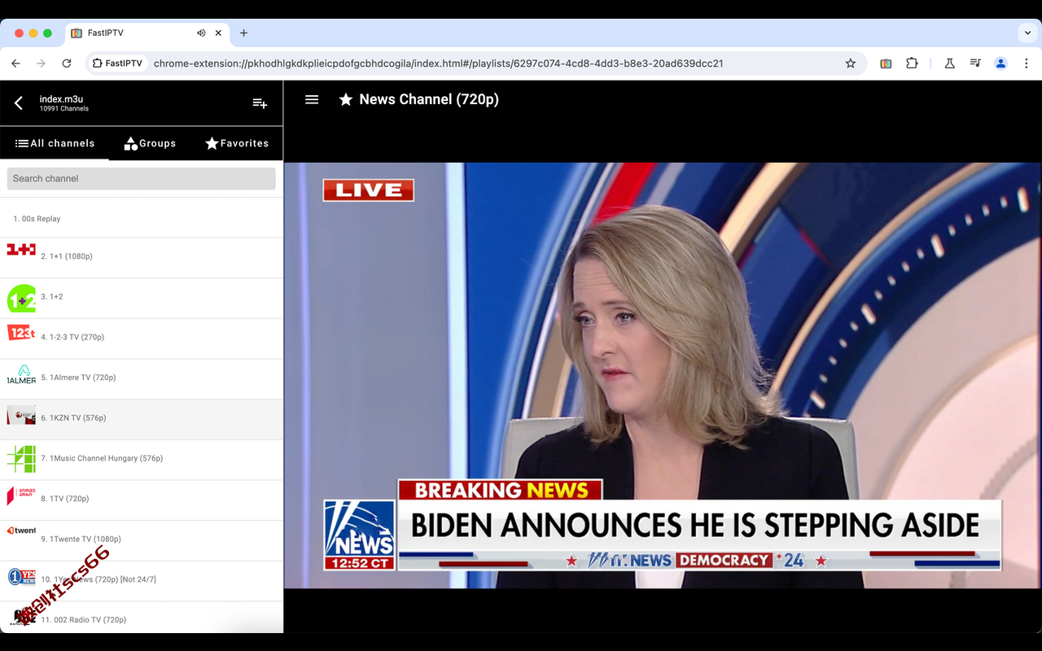This screenshot has height=651, width=1042.
Task: Select channel 2. 1+1 (1080p)
Action: pyautogui.click(x=142, y=258)
